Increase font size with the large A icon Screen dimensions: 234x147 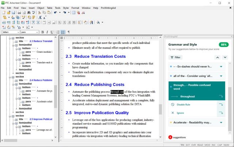(x=40, y=18)
